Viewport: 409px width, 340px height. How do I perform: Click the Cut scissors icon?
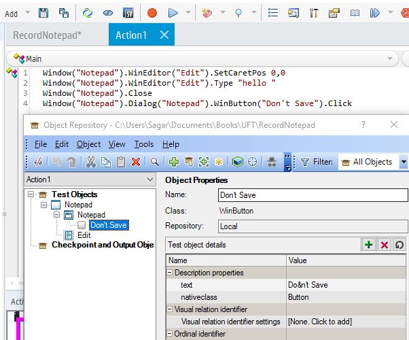91,162
